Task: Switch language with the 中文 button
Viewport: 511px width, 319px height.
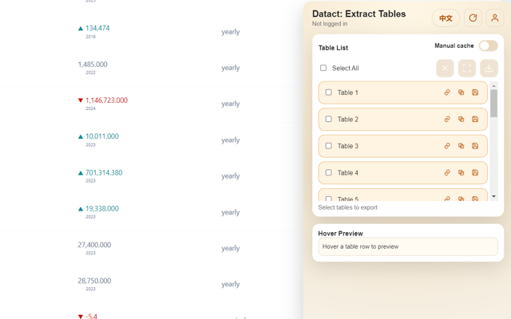Action: 446,18
